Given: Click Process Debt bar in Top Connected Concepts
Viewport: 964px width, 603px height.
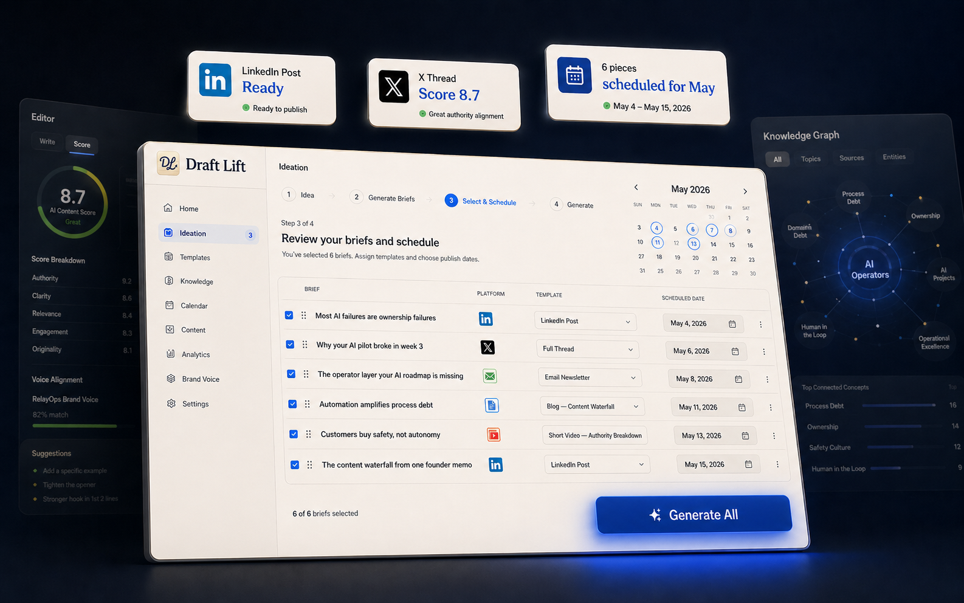Looking at the screenshot, I should coord(899,405).
